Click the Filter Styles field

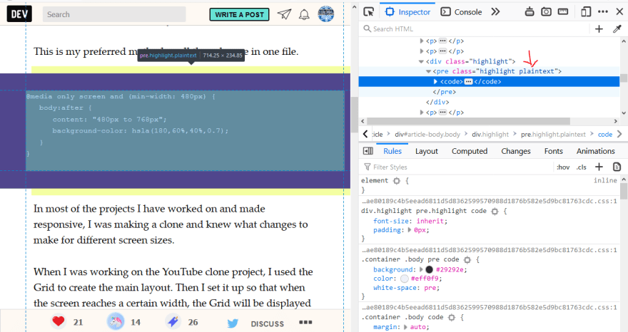457,167
